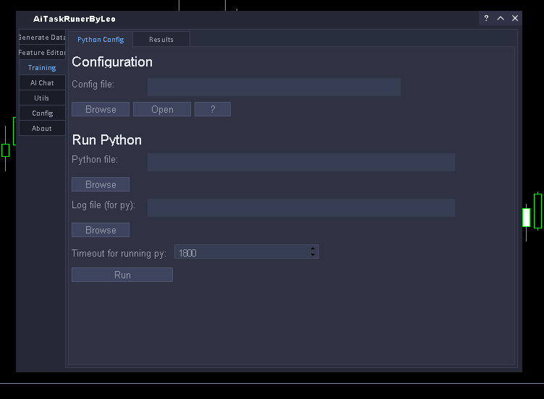The image size is (544, 399).
Task: Click the Log file (for py) field
Action: [x=301, y=207]
